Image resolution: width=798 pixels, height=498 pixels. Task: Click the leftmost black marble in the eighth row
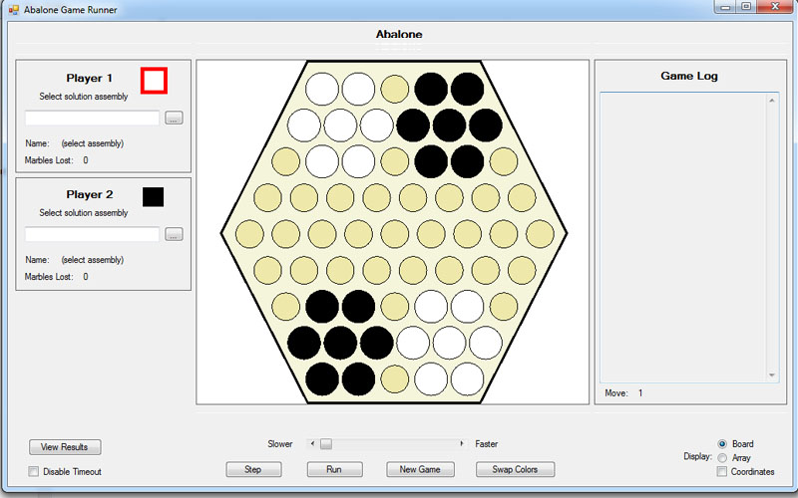tap(304, 343)
